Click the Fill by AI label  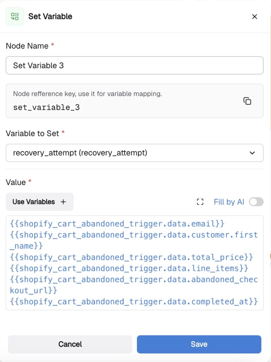click(x=229, y=202)
